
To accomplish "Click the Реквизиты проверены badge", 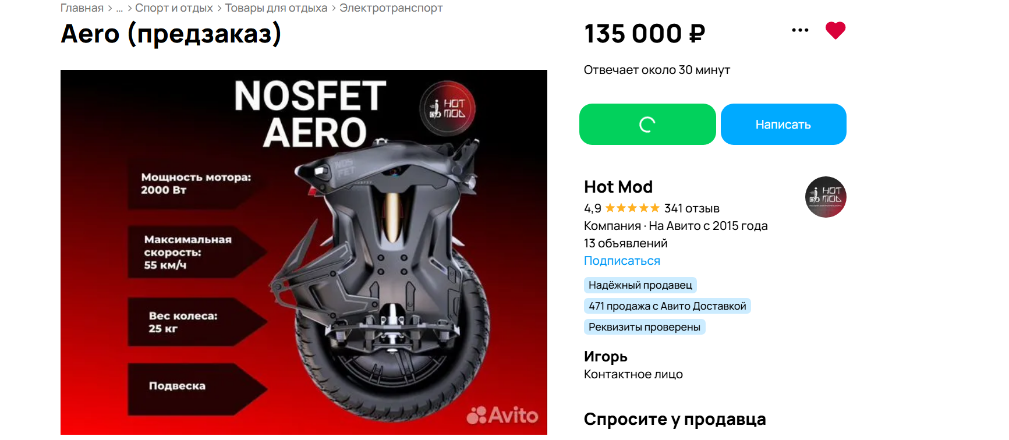I will [645, 327].
